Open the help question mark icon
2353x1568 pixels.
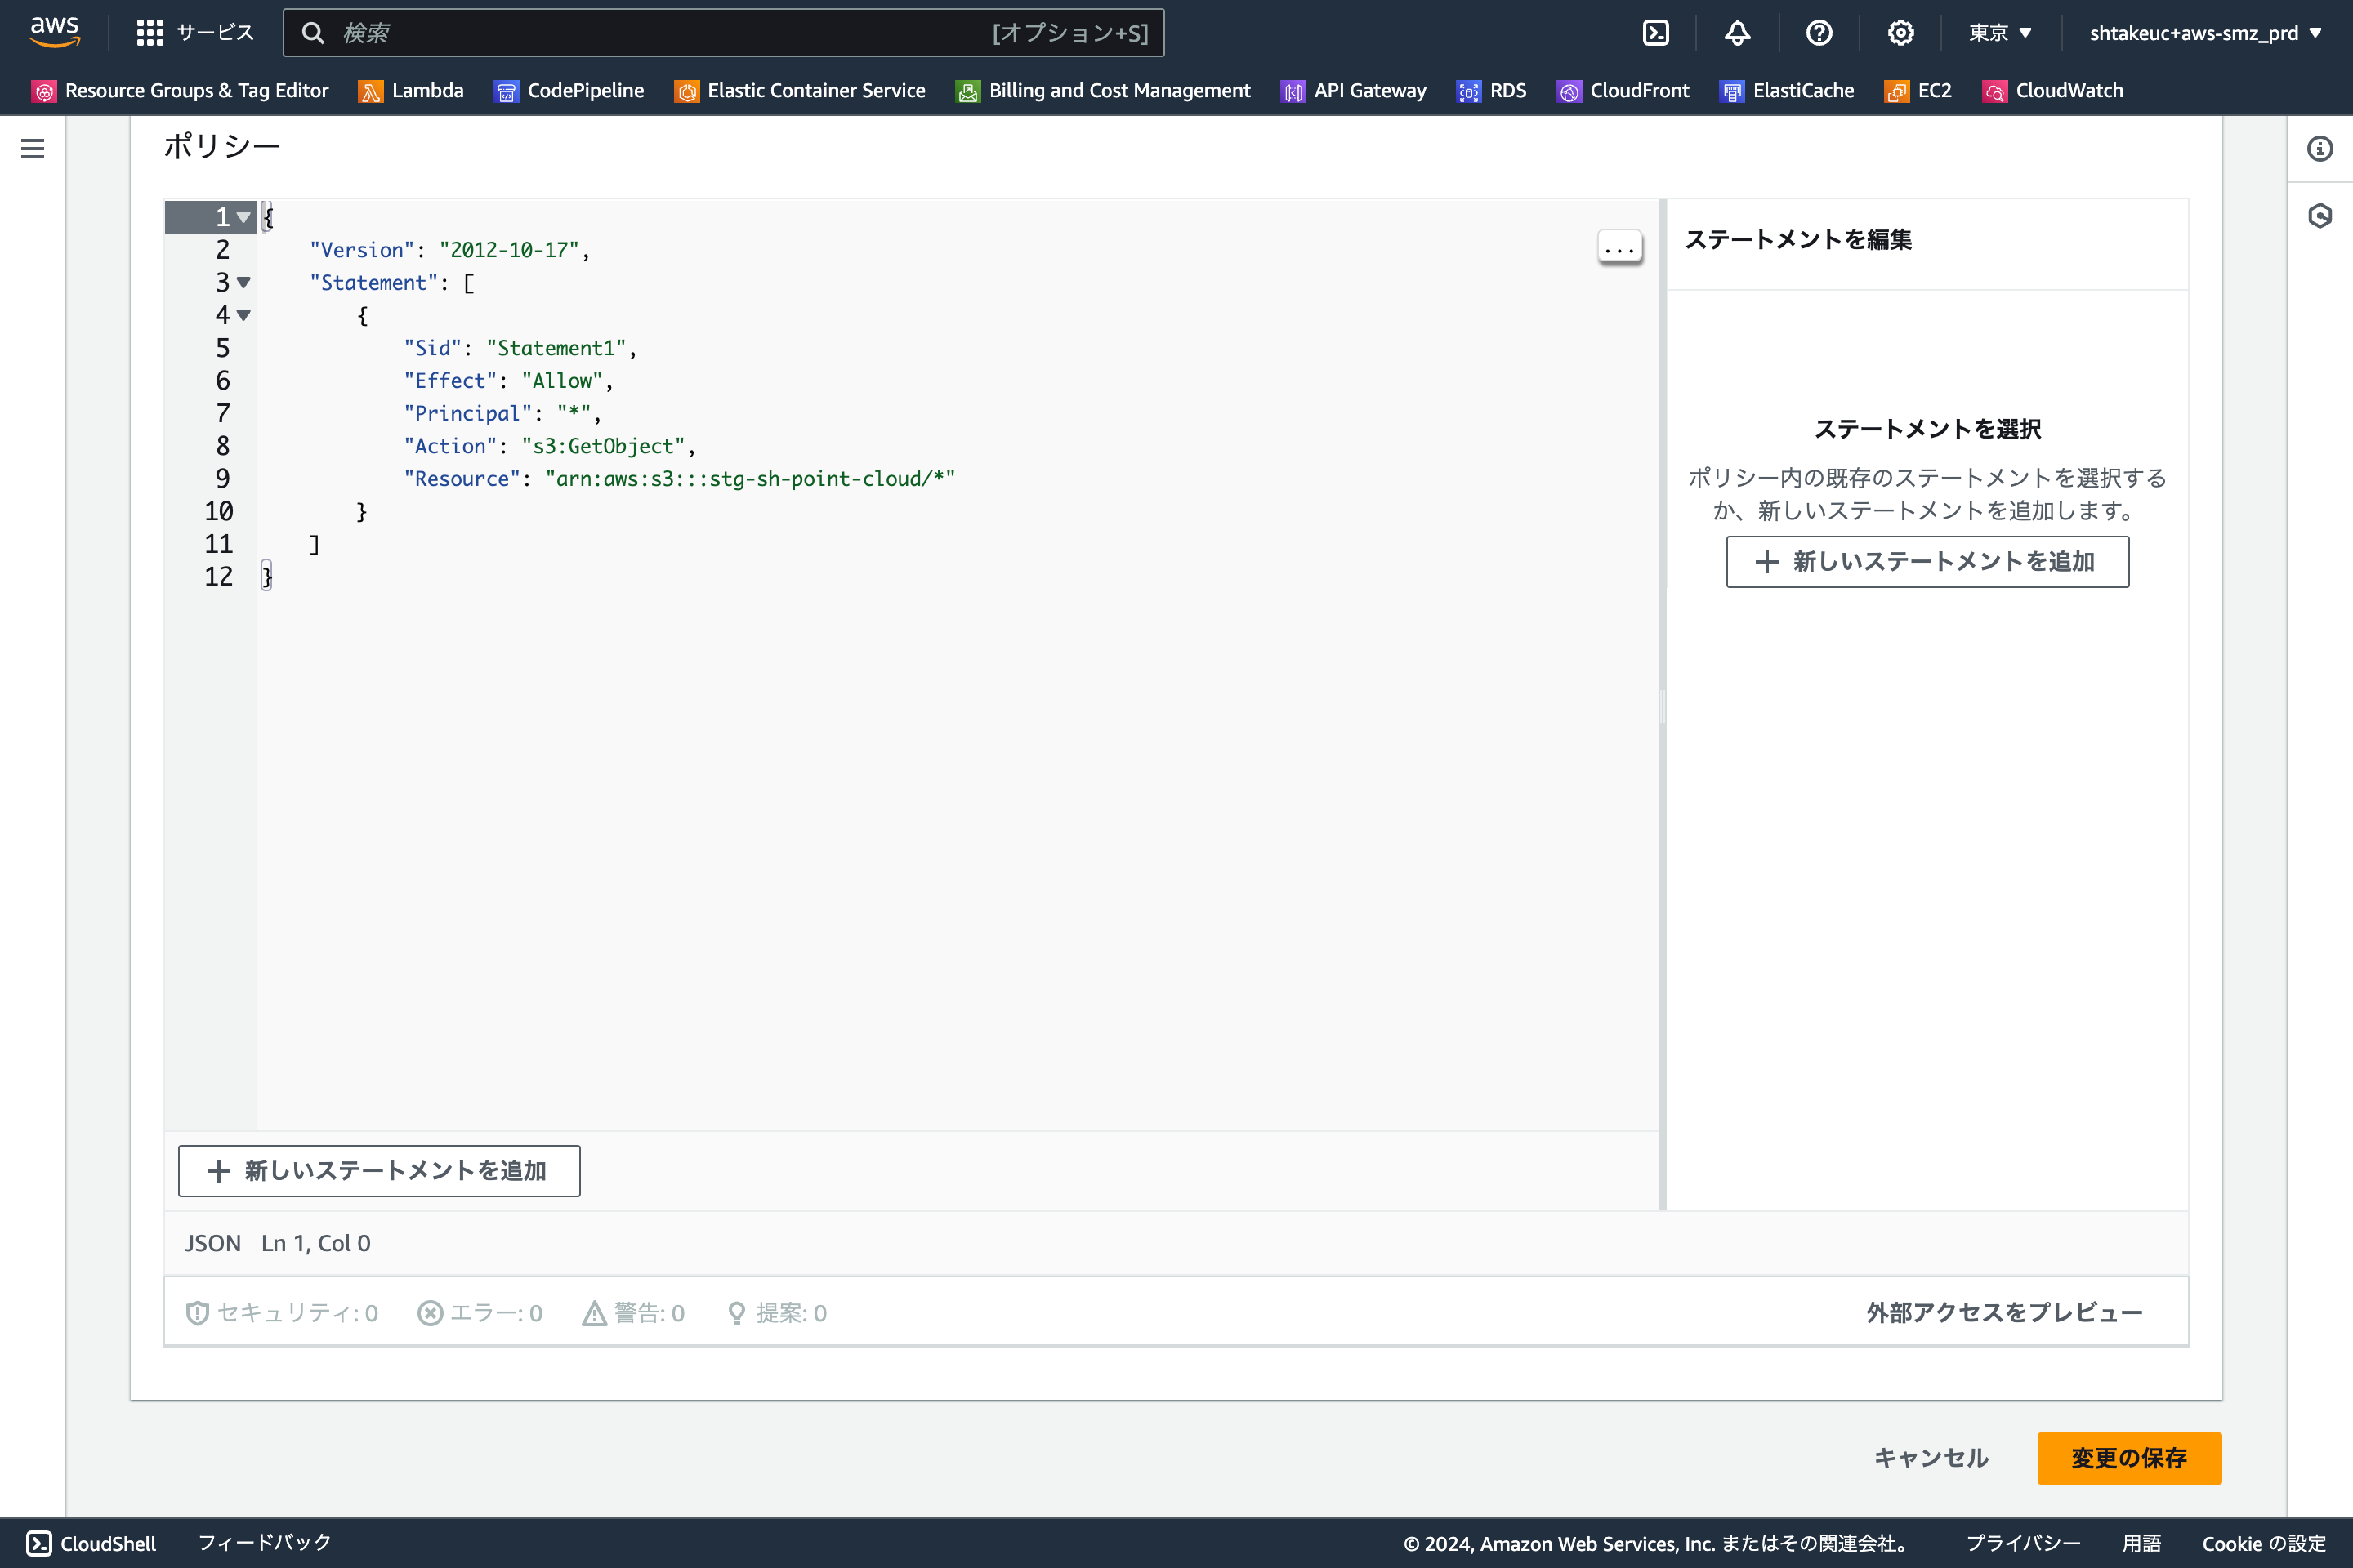point(1819,32)
